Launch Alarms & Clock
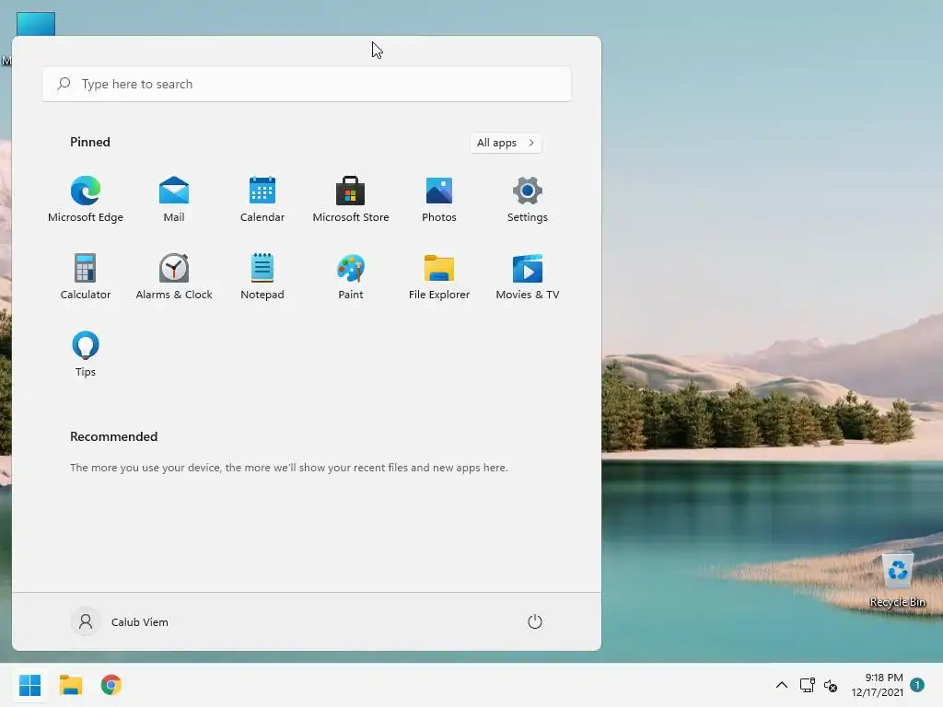Viewport: 943px width, 707px height. point(174,276)
